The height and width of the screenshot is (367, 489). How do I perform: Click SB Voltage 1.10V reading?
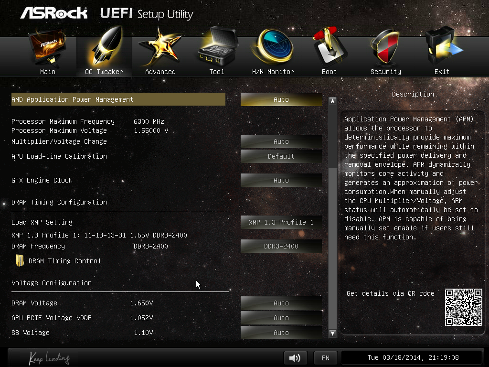pos(143,333)
